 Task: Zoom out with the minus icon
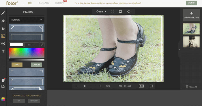coord(76,86)
